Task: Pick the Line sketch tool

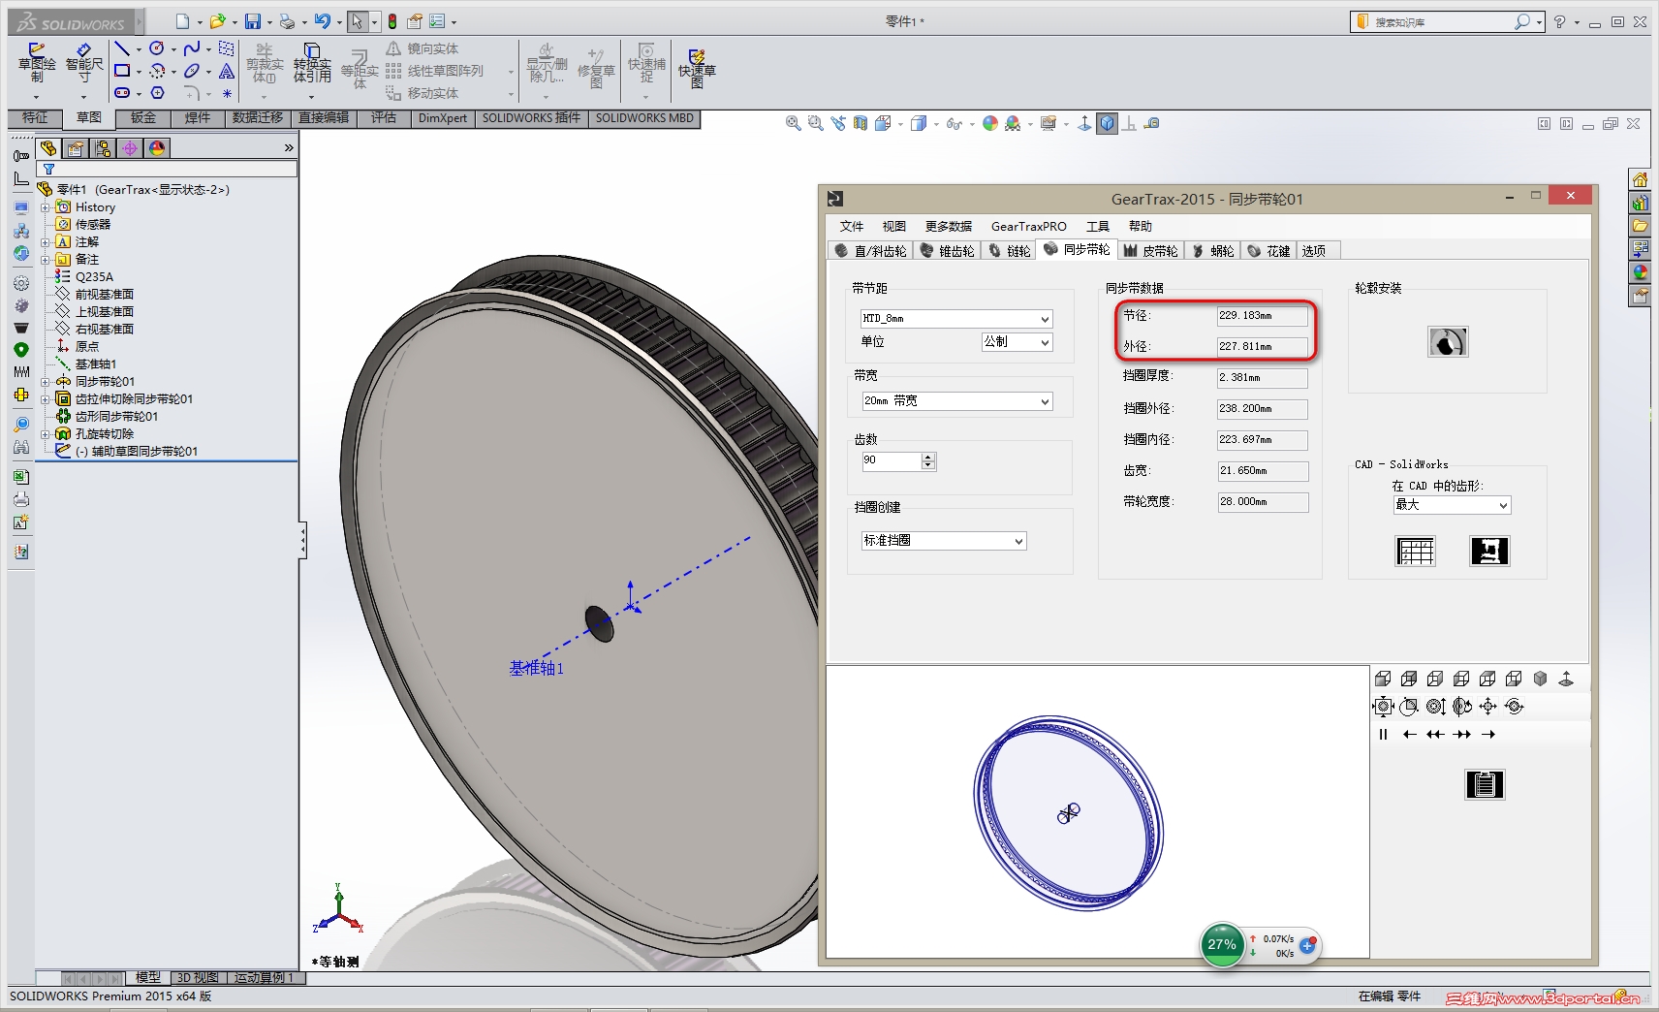Action: 122,48
